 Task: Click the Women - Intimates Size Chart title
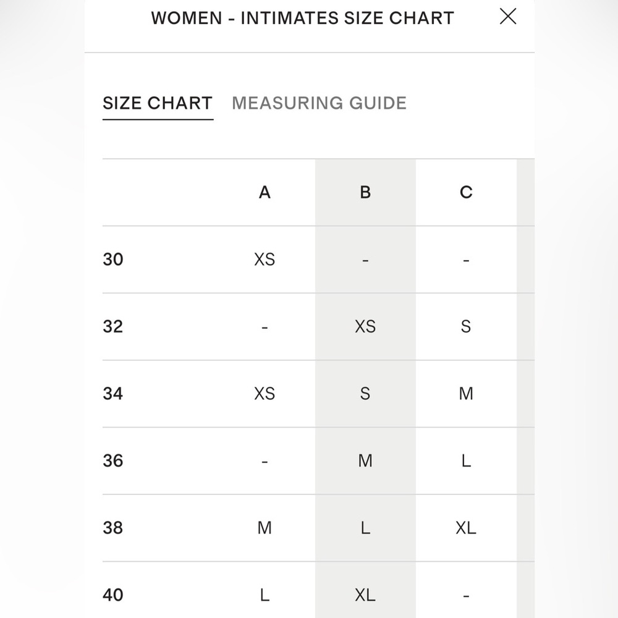(303, 18)
